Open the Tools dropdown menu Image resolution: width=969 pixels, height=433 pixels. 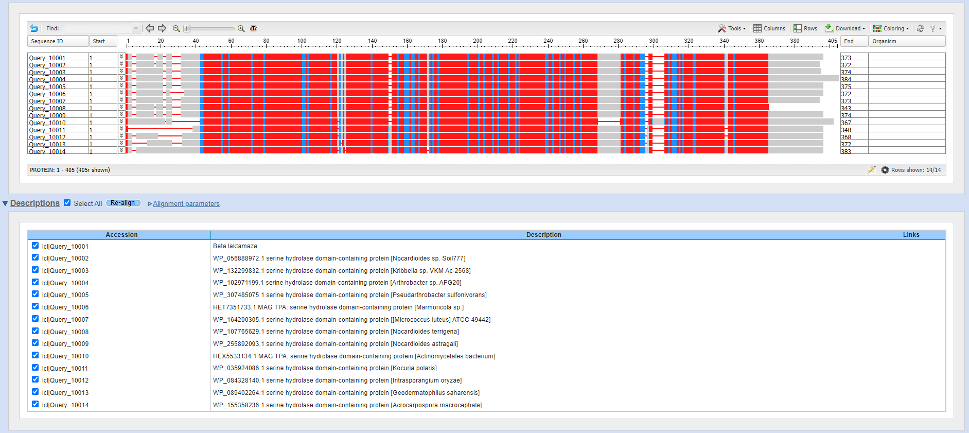pos(732,28)
